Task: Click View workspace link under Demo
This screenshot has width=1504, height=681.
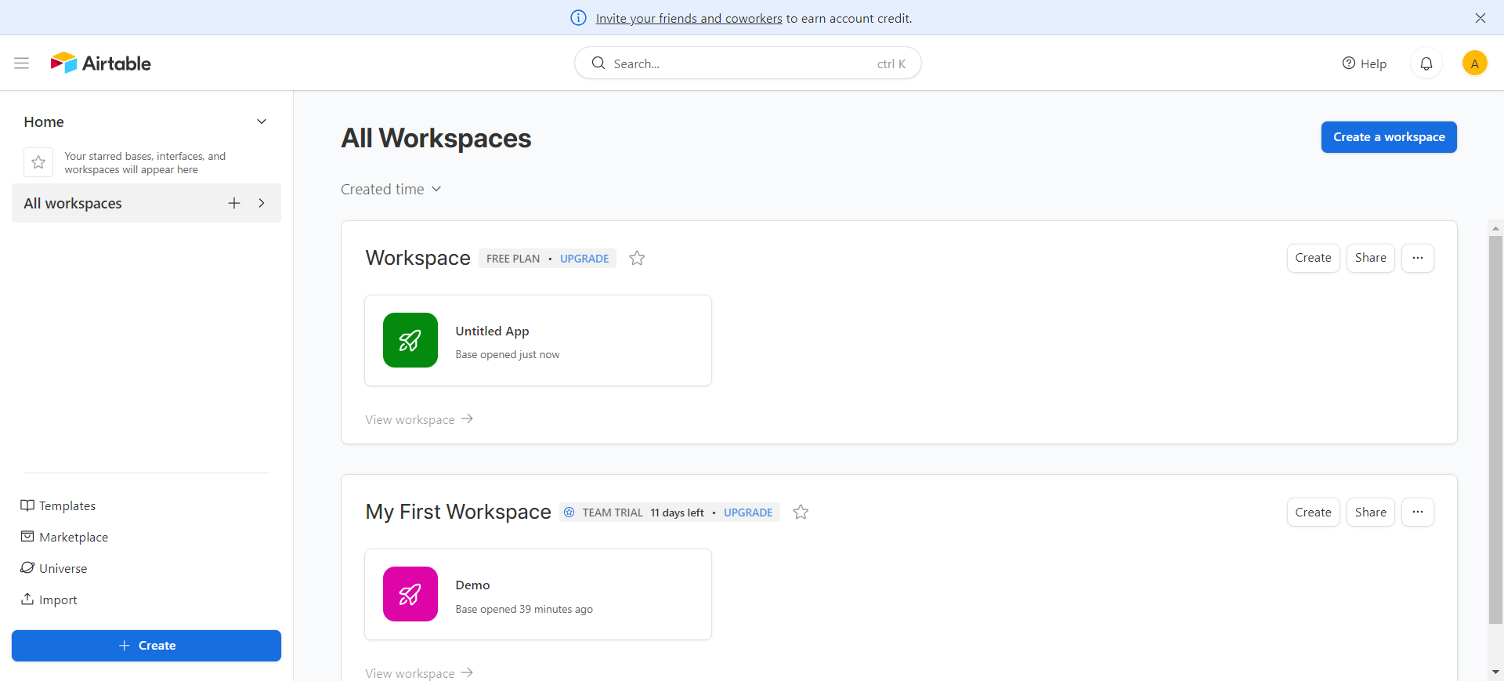Action: click(x=419, y=673)
